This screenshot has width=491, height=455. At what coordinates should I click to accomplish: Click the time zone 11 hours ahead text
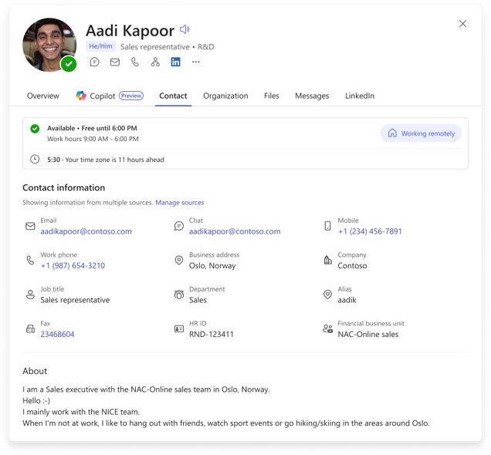click(114, 160)
